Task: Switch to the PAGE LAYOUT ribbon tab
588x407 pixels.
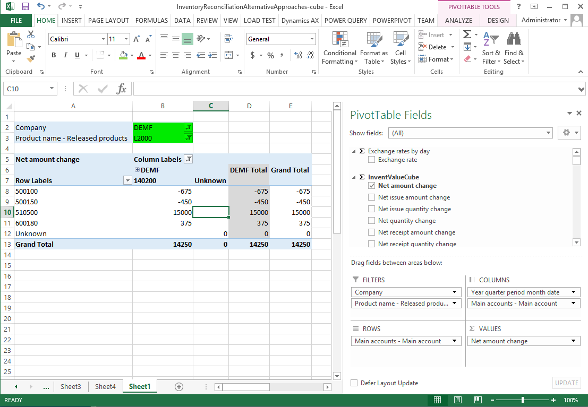Action: point(108,20)
